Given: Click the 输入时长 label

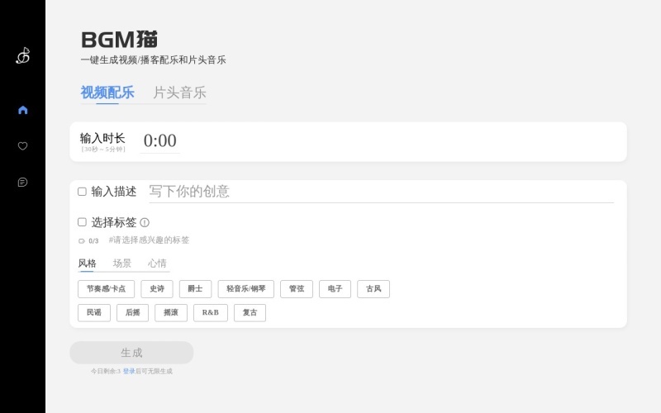Looking at the screenshot, I should coord(102,138).
